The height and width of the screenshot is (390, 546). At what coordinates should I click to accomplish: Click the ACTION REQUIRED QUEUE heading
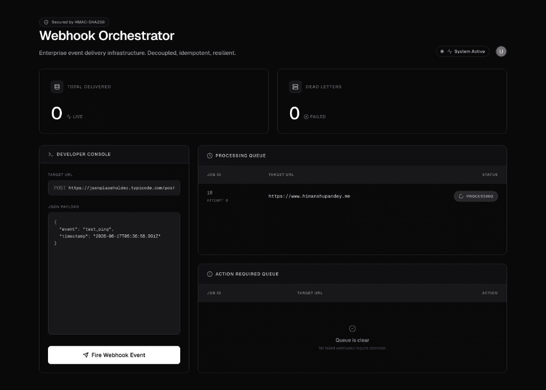point(247,274)
